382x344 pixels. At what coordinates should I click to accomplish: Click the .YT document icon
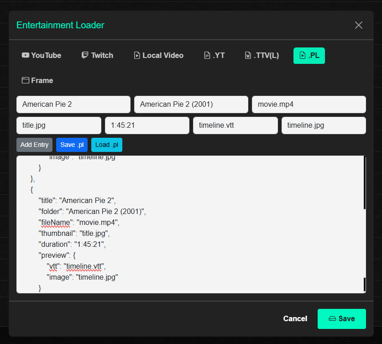click(207, 55)
